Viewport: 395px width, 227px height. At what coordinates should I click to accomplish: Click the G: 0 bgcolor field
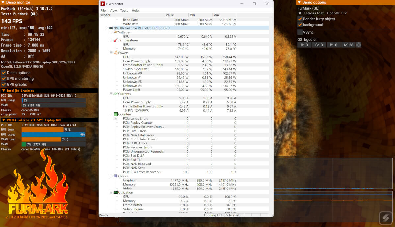point(319,45)
